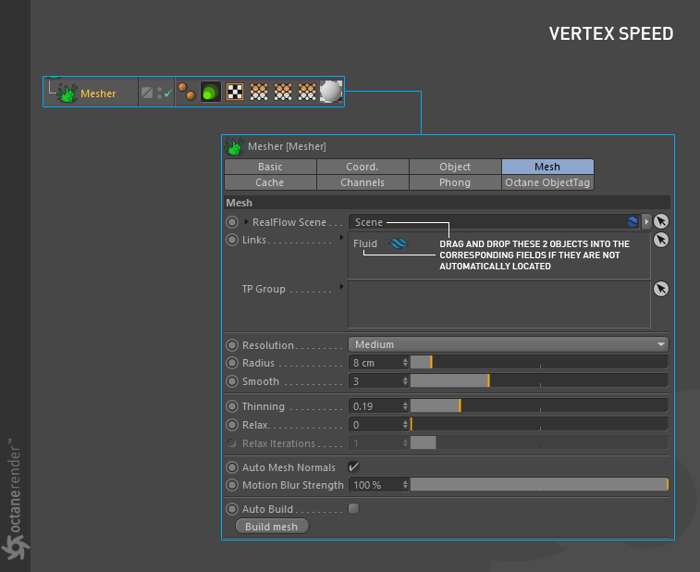Viewport: 700px width, 572px height.
Task: Toggle the Auto Build animation dot
Action: tap(232, 509)
